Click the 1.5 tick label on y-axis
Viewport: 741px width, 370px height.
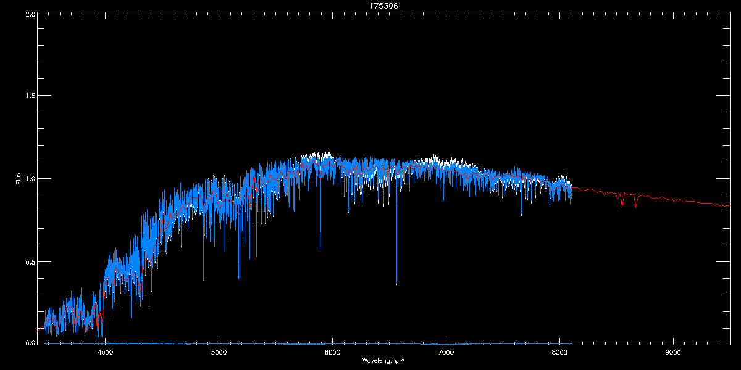tap(29, 96)
